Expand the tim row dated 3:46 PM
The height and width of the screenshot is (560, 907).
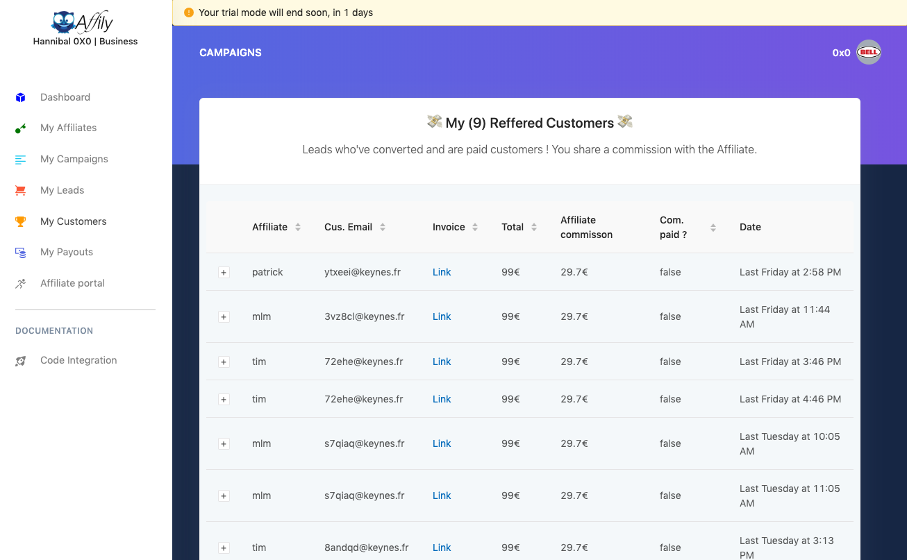pos(224,362)
